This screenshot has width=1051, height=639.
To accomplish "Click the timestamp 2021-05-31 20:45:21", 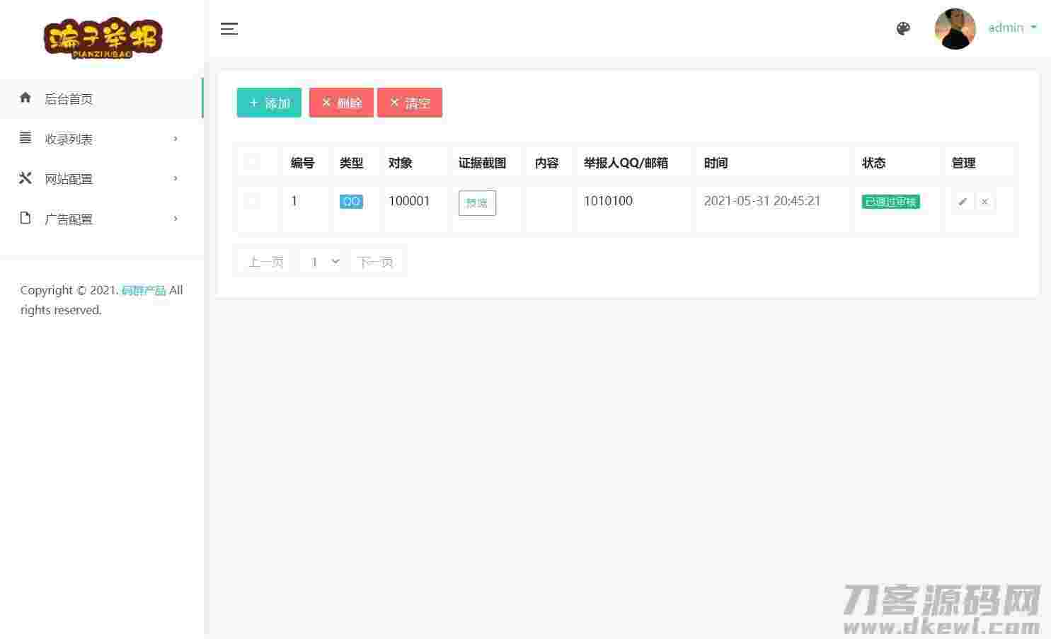I will pos(762,201).
